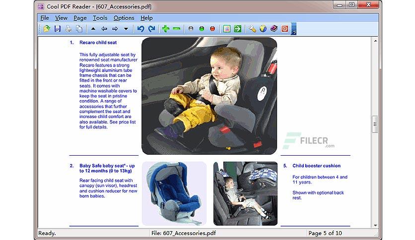This screenshot has height=240, width=415.
Task: Click the green-framed picture icon
Action: click(227, 29)
